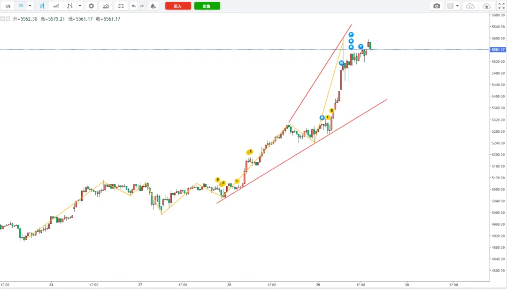The image size is (507, 289).
Task: Click the date label 30 on time axis
Action: 407,285
